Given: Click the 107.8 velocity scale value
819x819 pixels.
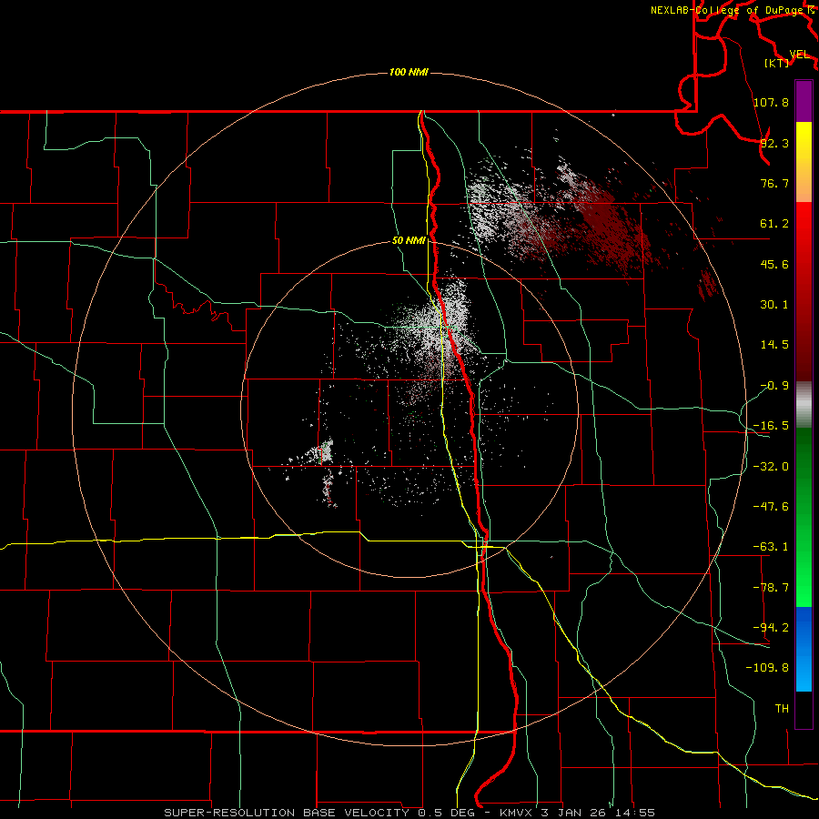Looking at the screenshot, I should [x=771, y=102].
